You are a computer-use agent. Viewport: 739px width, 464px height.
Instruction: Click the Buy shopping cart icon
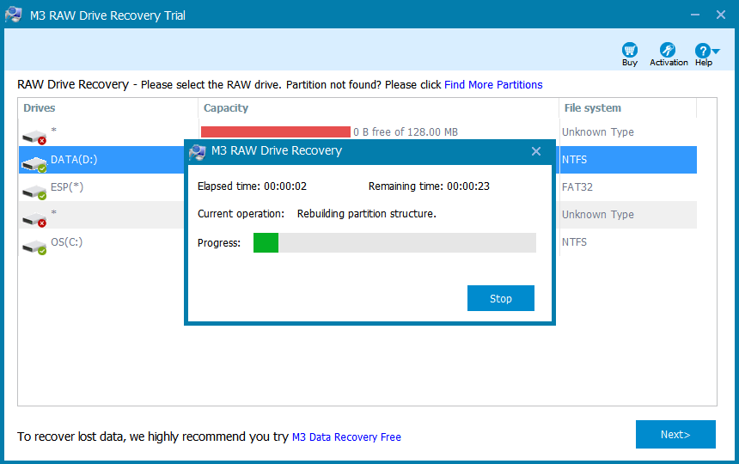(x=630, y=50)
